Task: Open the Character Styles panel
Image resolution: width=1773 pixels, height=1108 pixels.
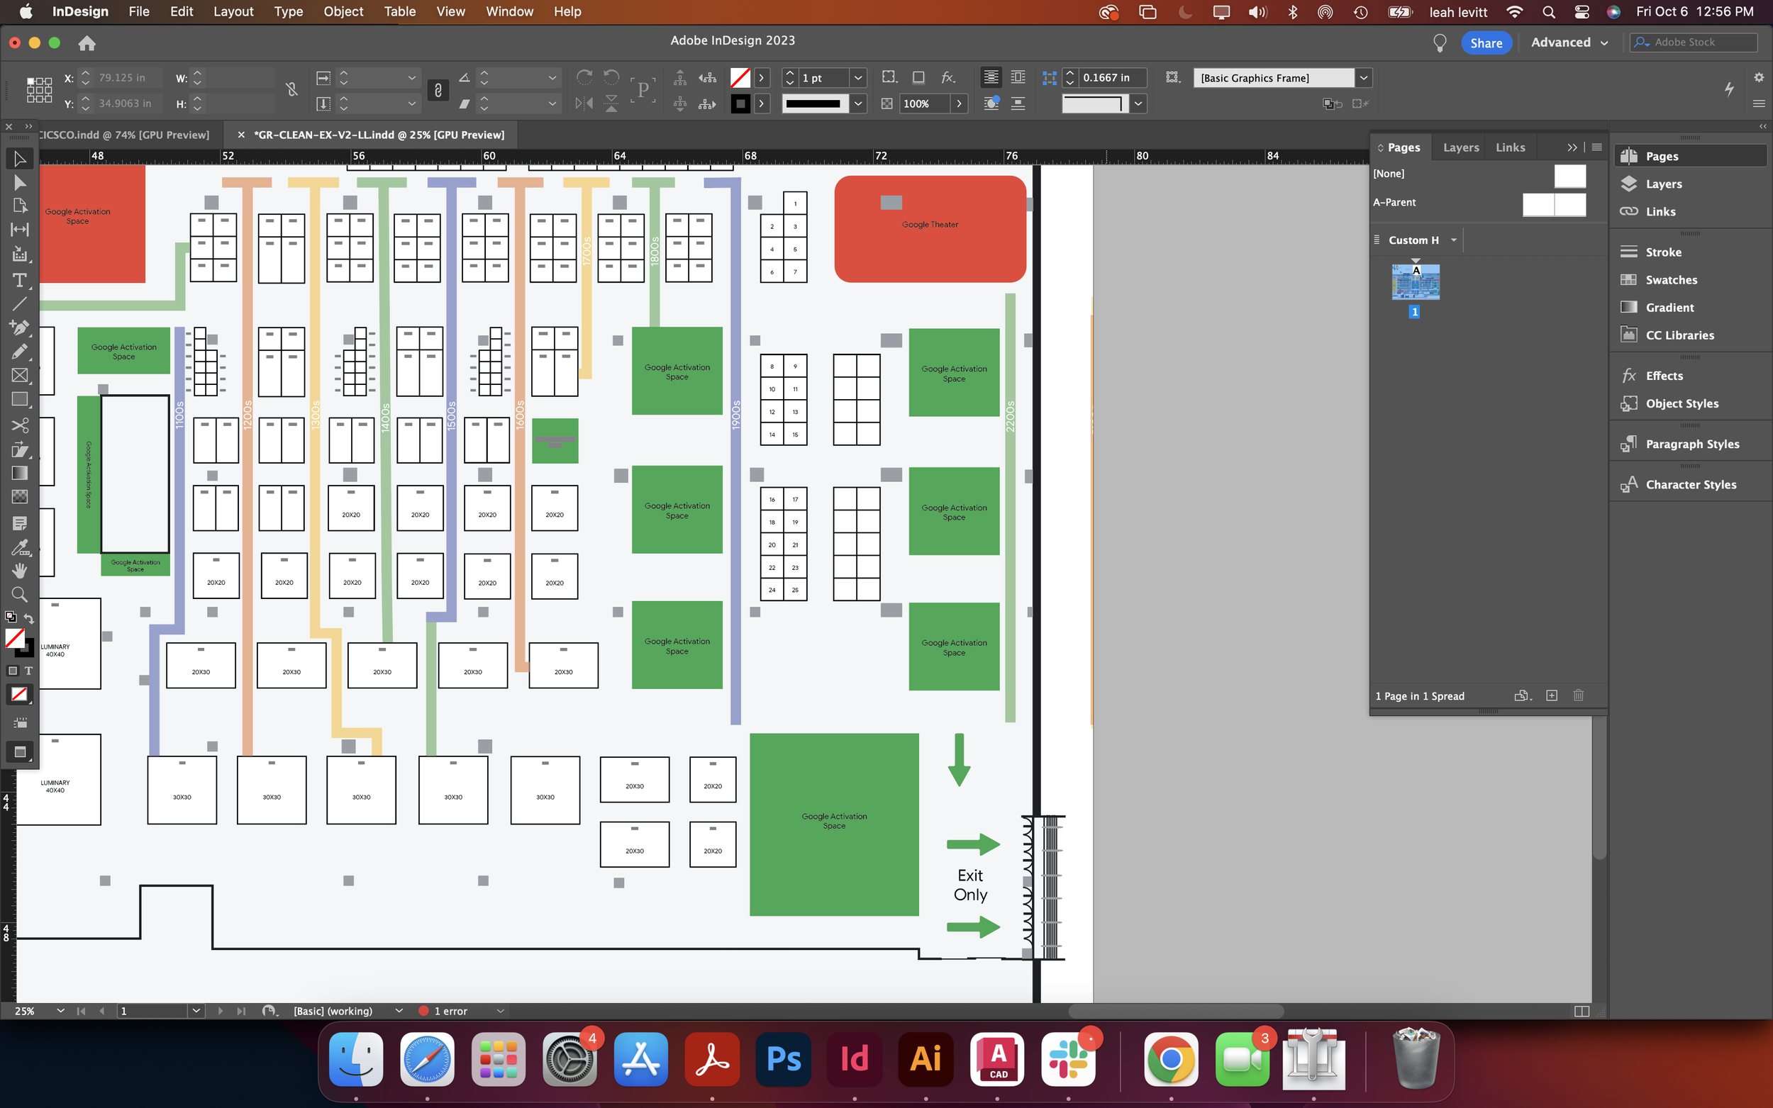Action: (1691, 483)
